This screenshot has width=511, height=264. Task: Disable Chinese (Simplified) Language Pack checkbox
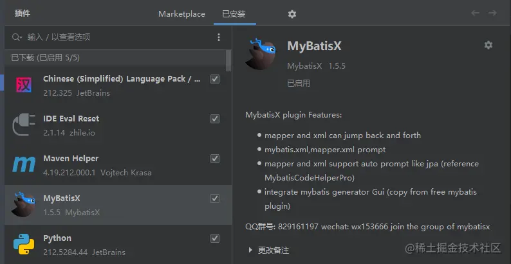pyautogui.click(x=215, y=79)
